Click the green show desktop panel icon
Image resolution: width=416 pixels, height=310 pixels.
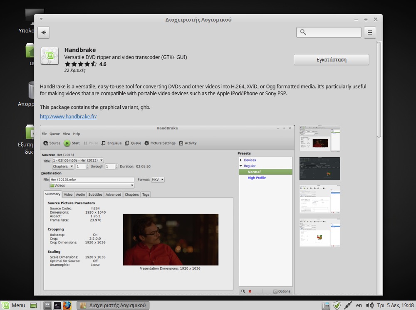[33, 305]
